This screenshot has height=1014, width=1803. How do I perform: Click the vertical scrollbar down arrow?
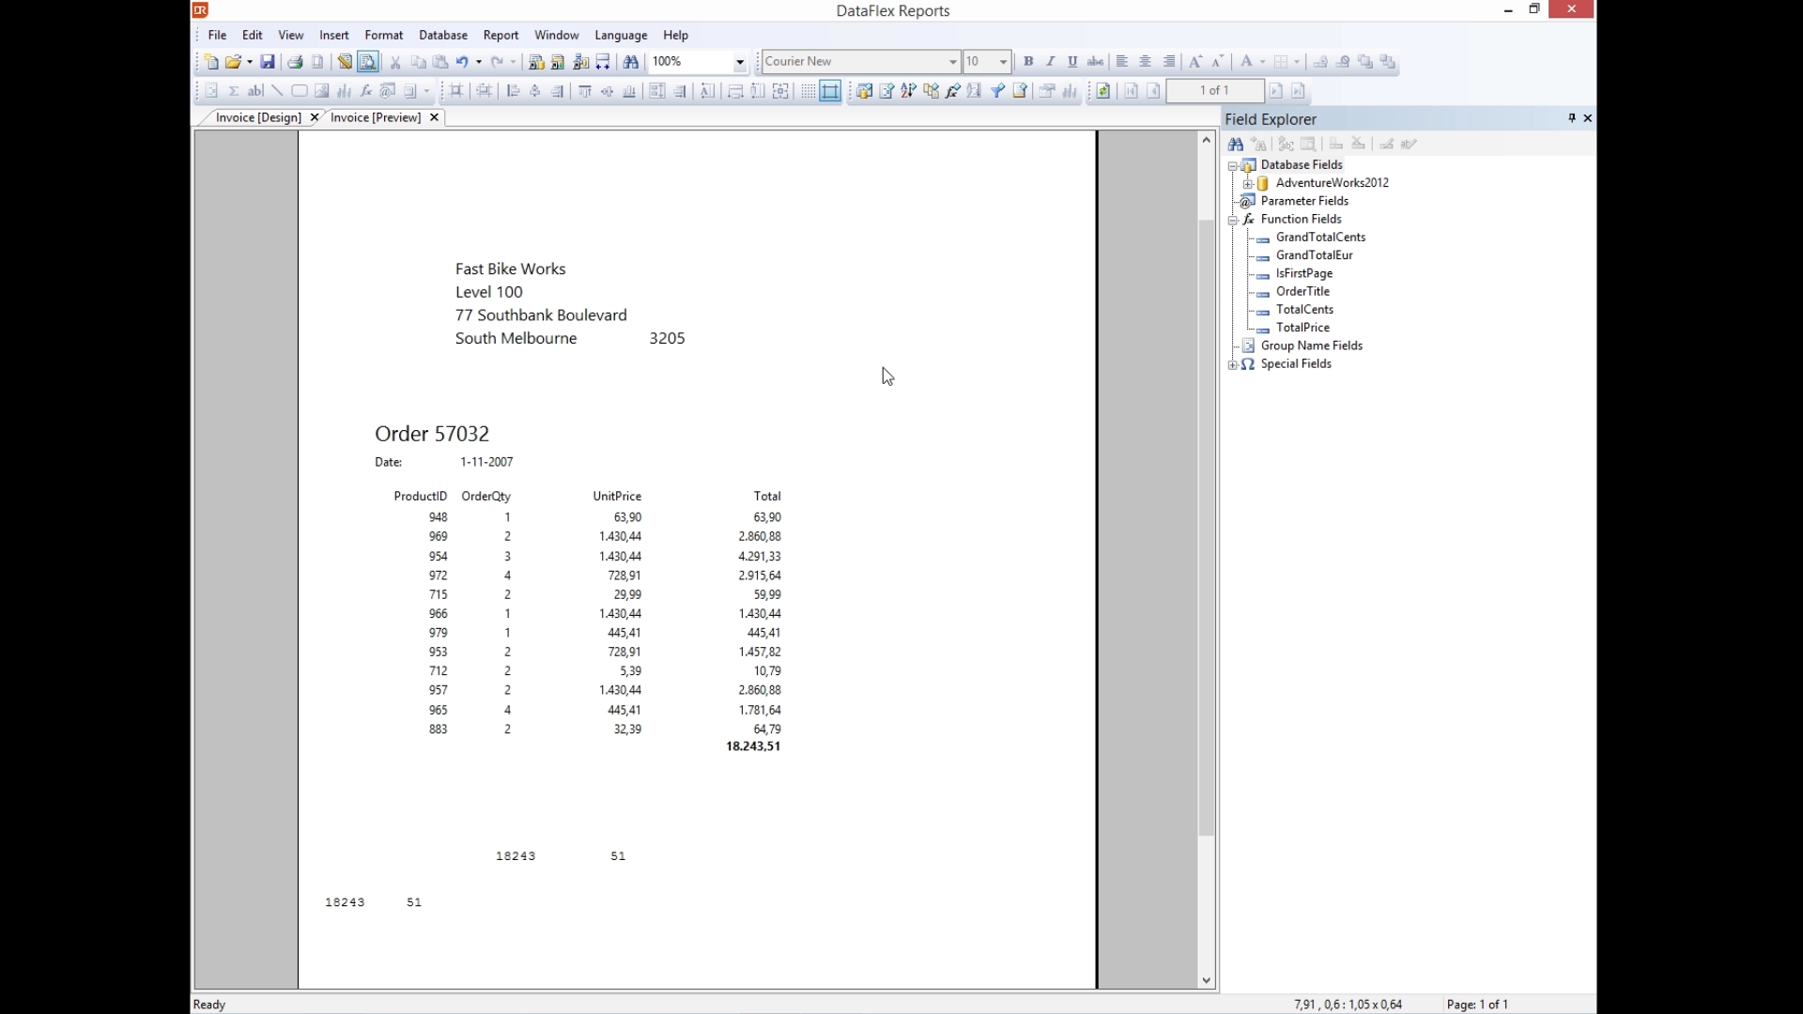click(1207, 980)
